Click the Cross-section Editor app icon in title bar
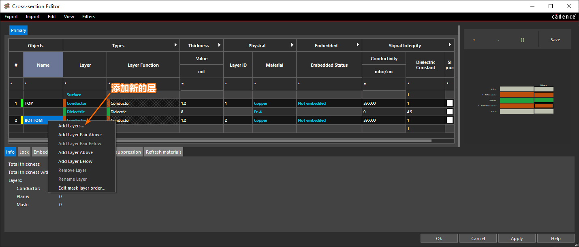Image resolution: width=579 pixels, height=247 pixels. point(6,6)
